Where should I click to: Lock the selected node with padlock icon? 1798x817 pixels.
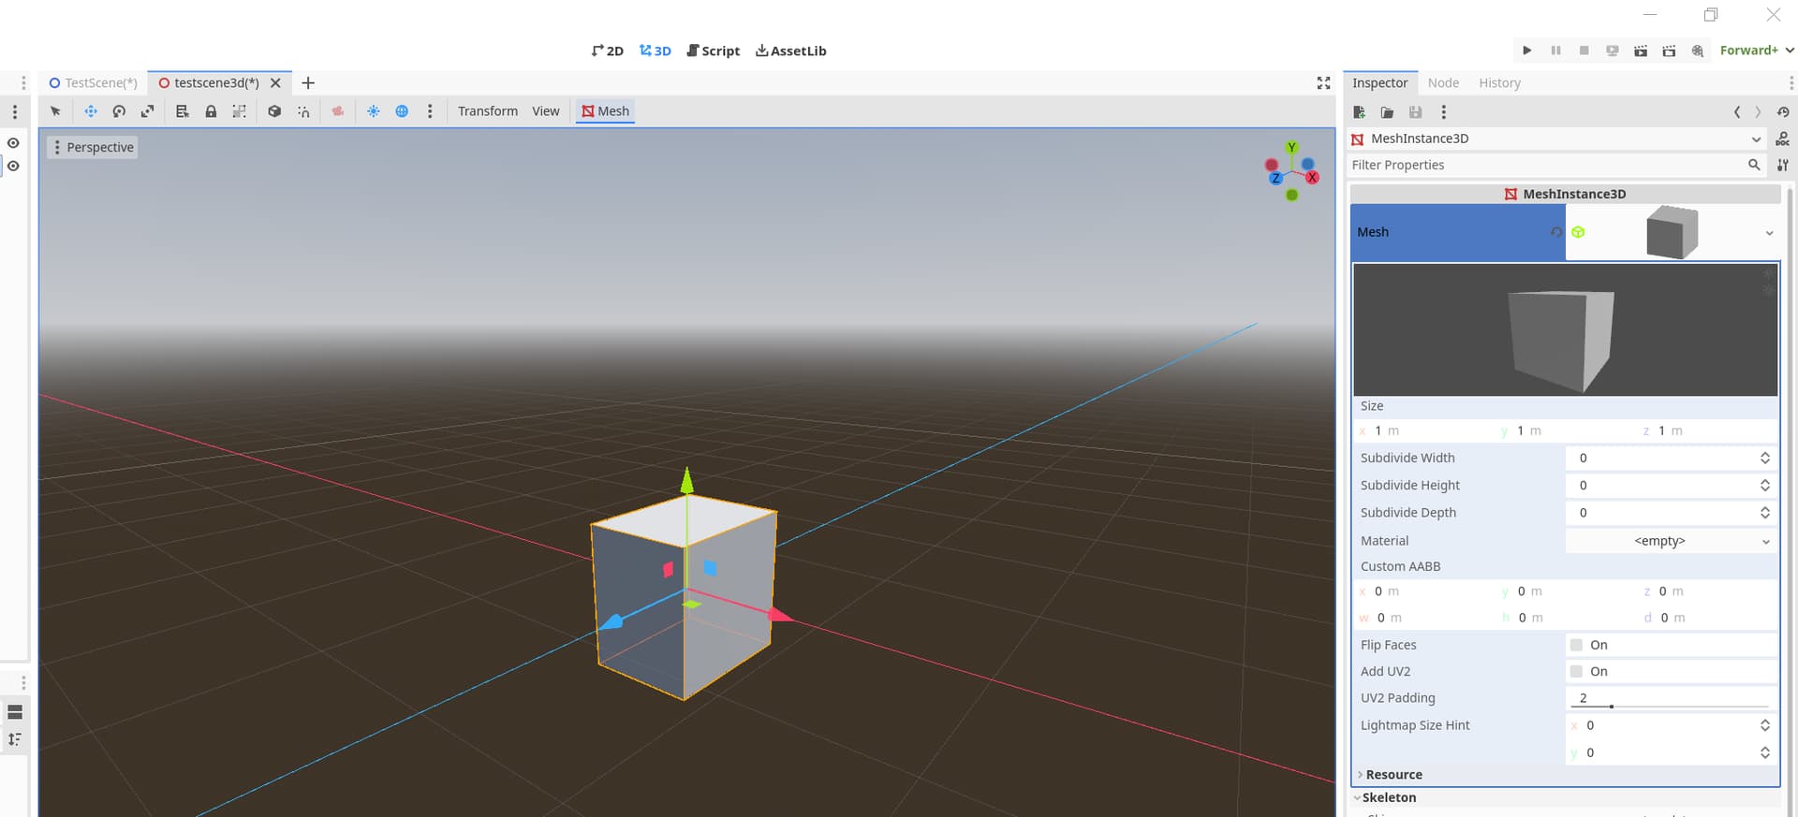(x=211, y=111)
